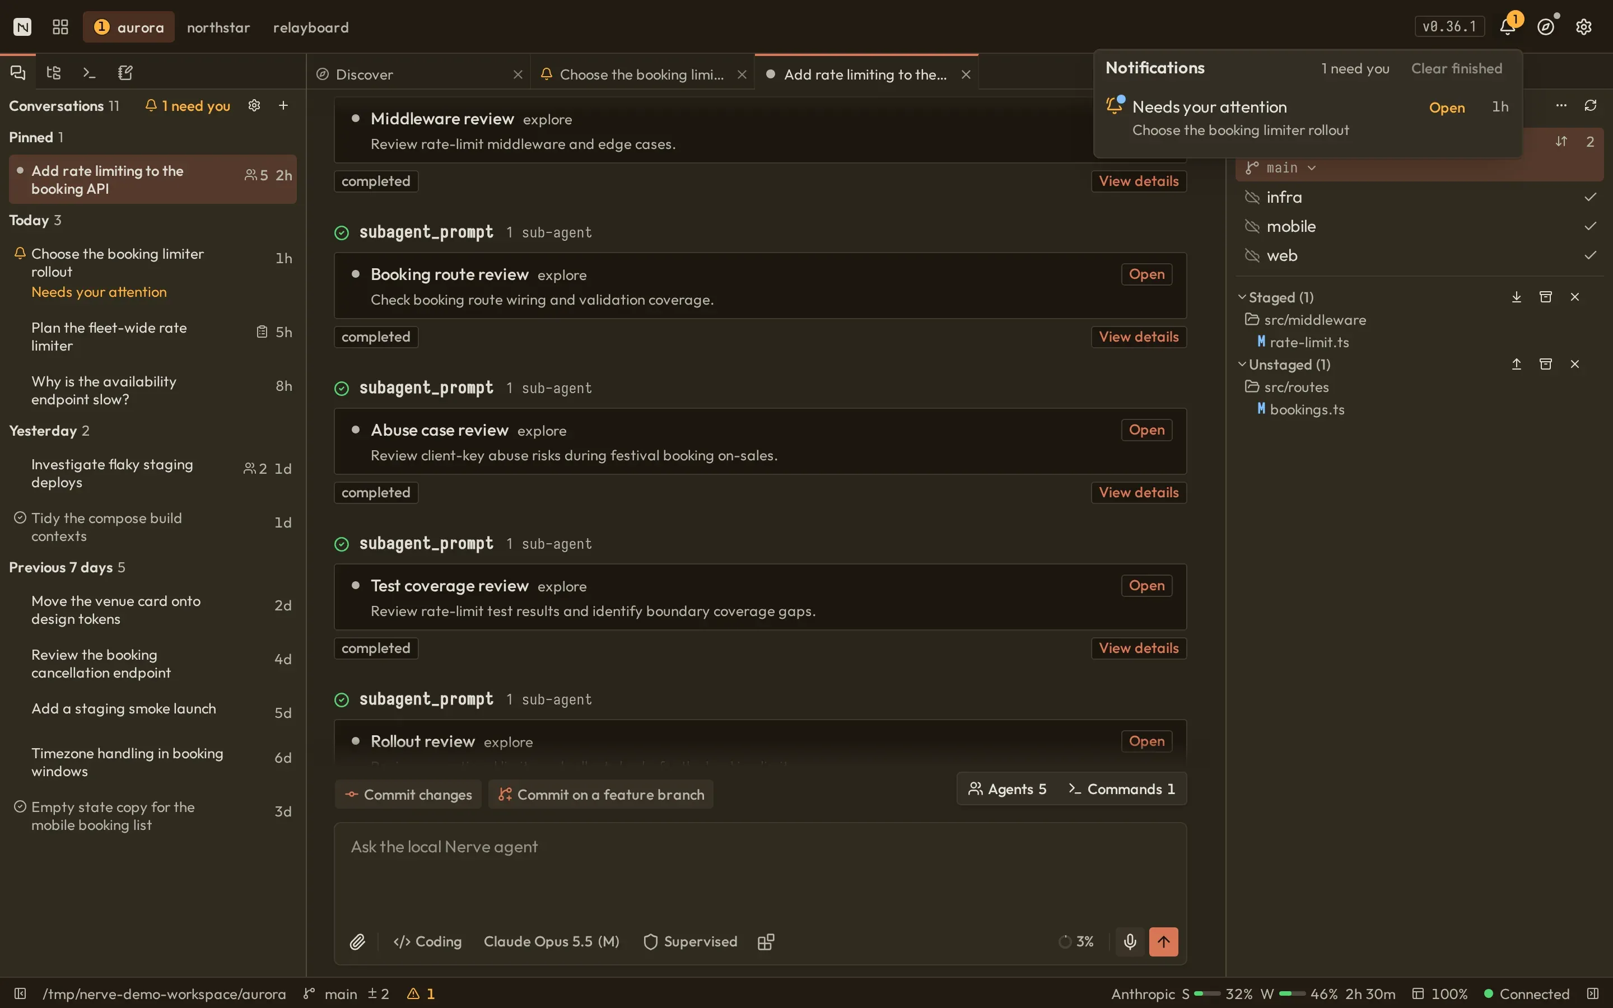Toggle the checkmark on mobile row
The height and width of the screenshot is (1008, 1613).
1591,227
